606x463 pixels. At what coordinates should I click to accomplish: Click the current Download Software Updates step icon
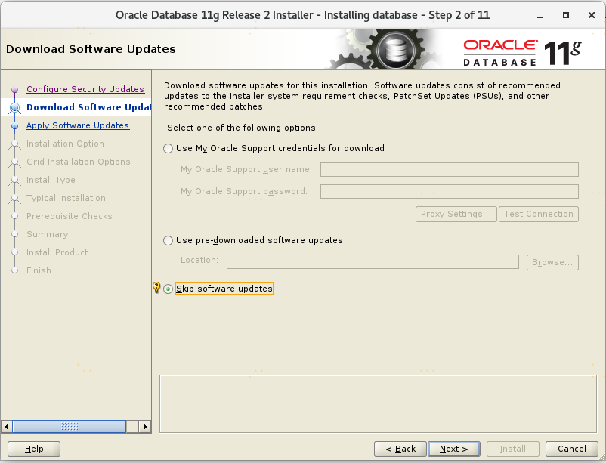pos(14,108)
